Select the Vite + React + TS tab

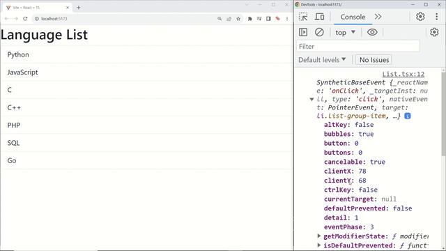[37, 8]
